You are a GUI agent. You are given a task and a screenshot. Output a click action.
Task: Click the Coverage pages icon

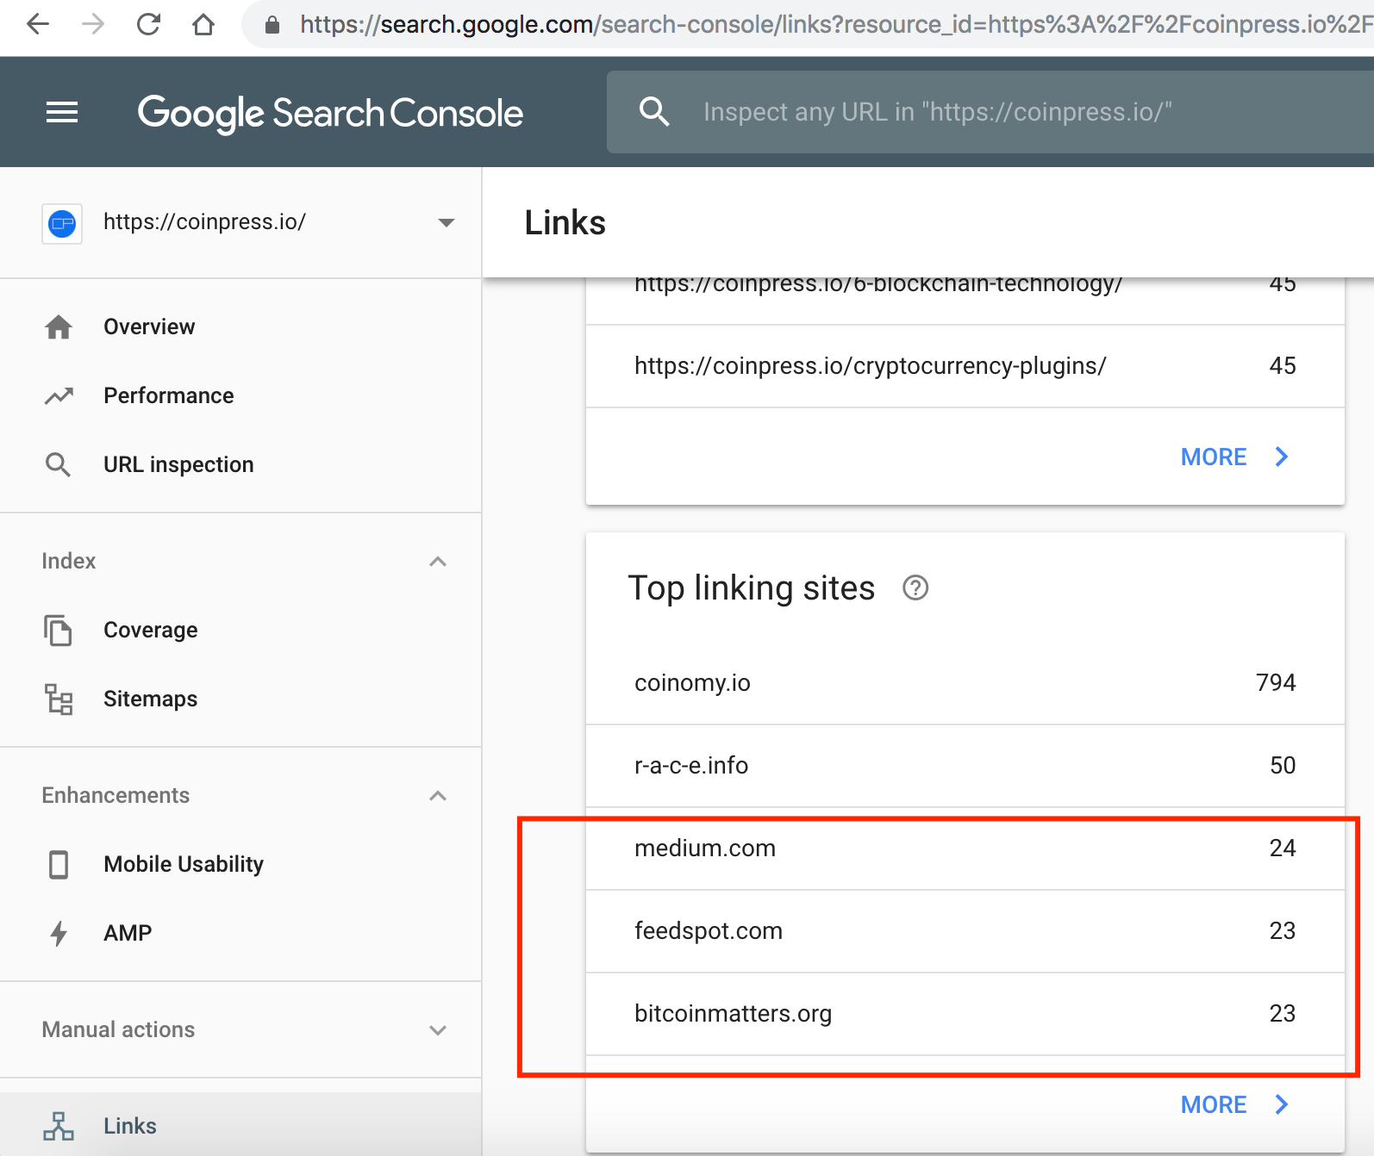[x=59, y=631]
